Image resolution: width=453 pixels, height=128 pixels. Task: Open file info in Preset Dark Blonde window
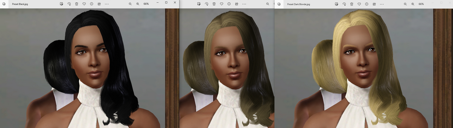tap(366, 4)
